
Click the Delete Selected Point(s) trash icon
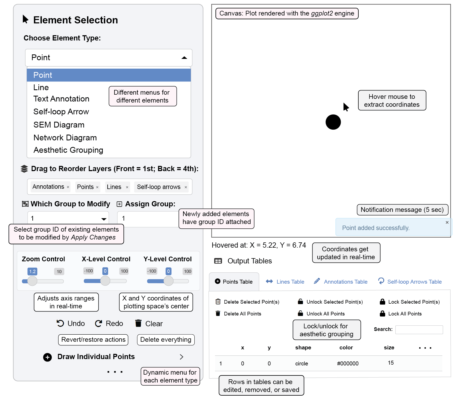[218, 302]
